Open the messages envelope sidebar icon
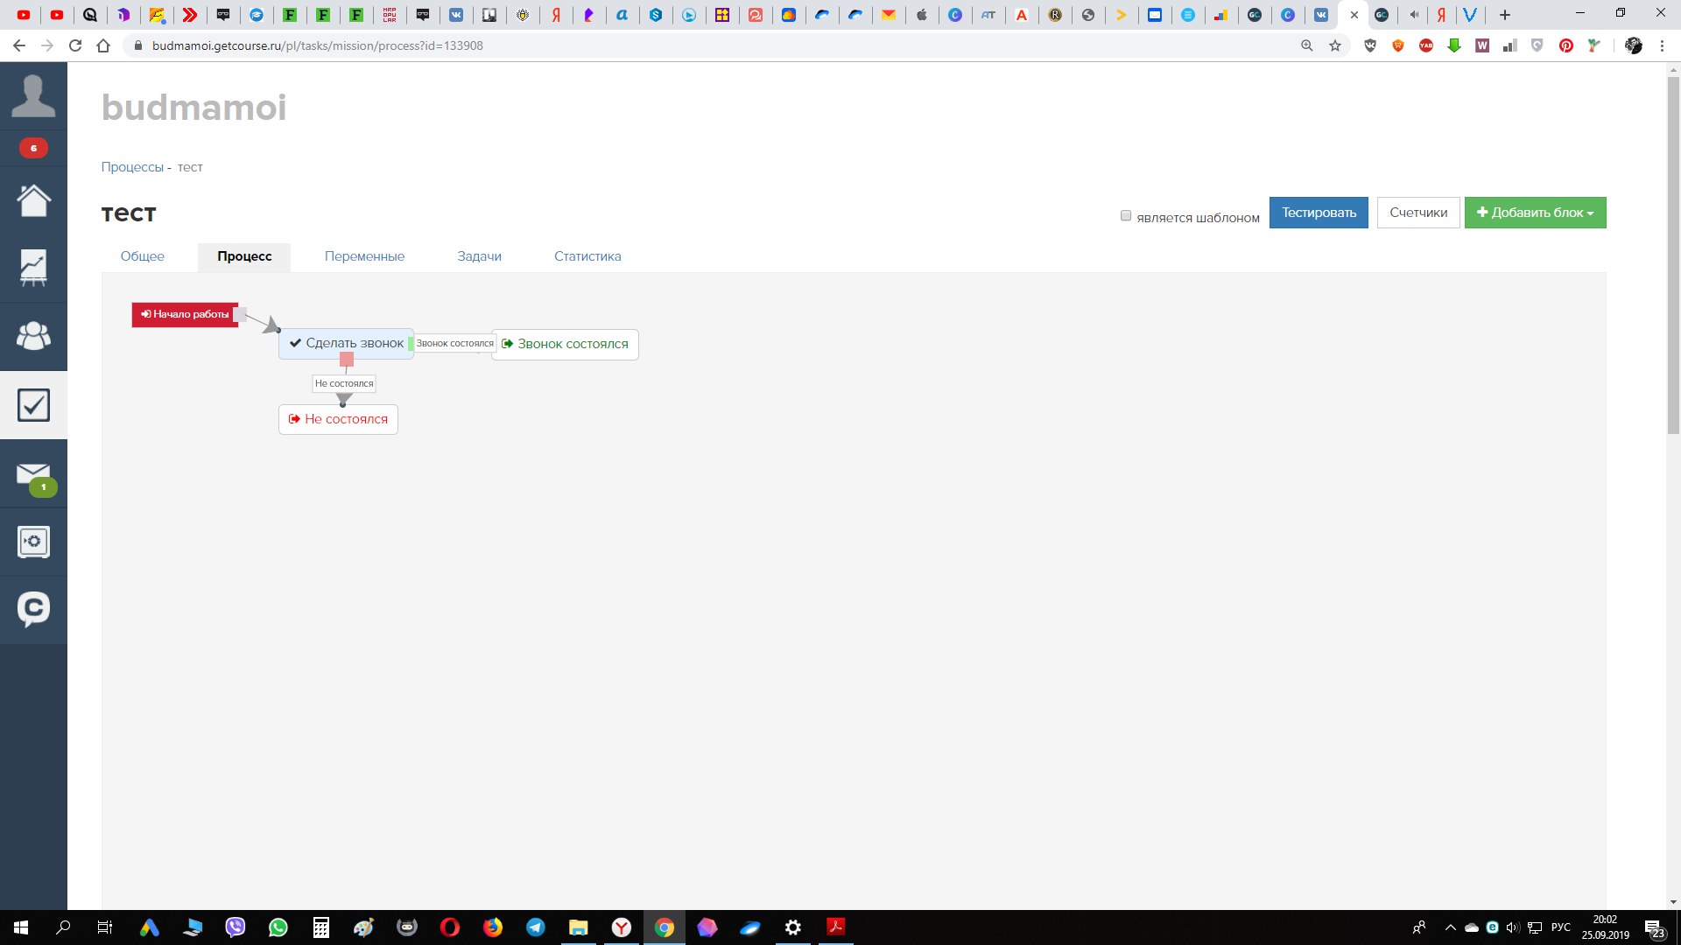Screen dimensions: 1681x945 33,474
